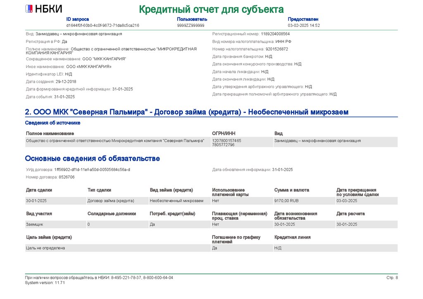Select 'ID запроса' header label
The image size is (423, 299).
[77, 19]
